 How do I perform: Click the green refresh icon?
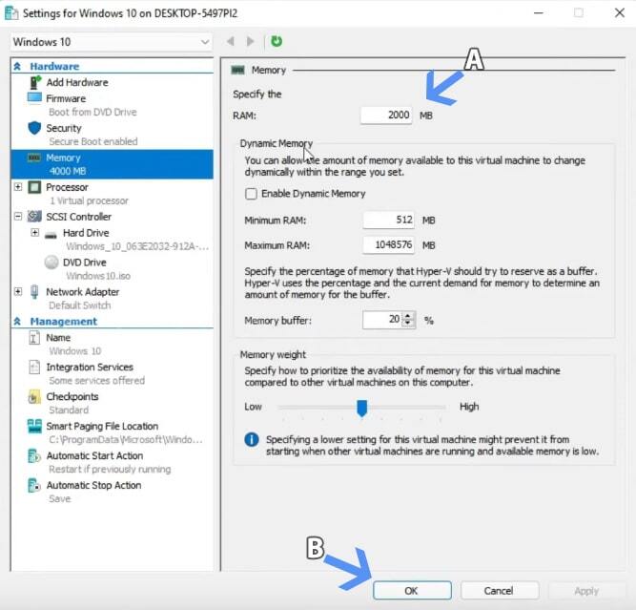coord(277,41)
